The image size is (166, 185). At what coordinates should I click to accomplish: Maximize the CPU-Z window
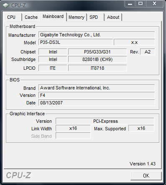click(140, 3)
